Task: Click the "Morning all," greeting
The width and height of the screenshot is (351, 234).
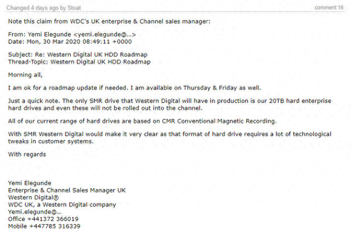Action: [x=25, y=75]
